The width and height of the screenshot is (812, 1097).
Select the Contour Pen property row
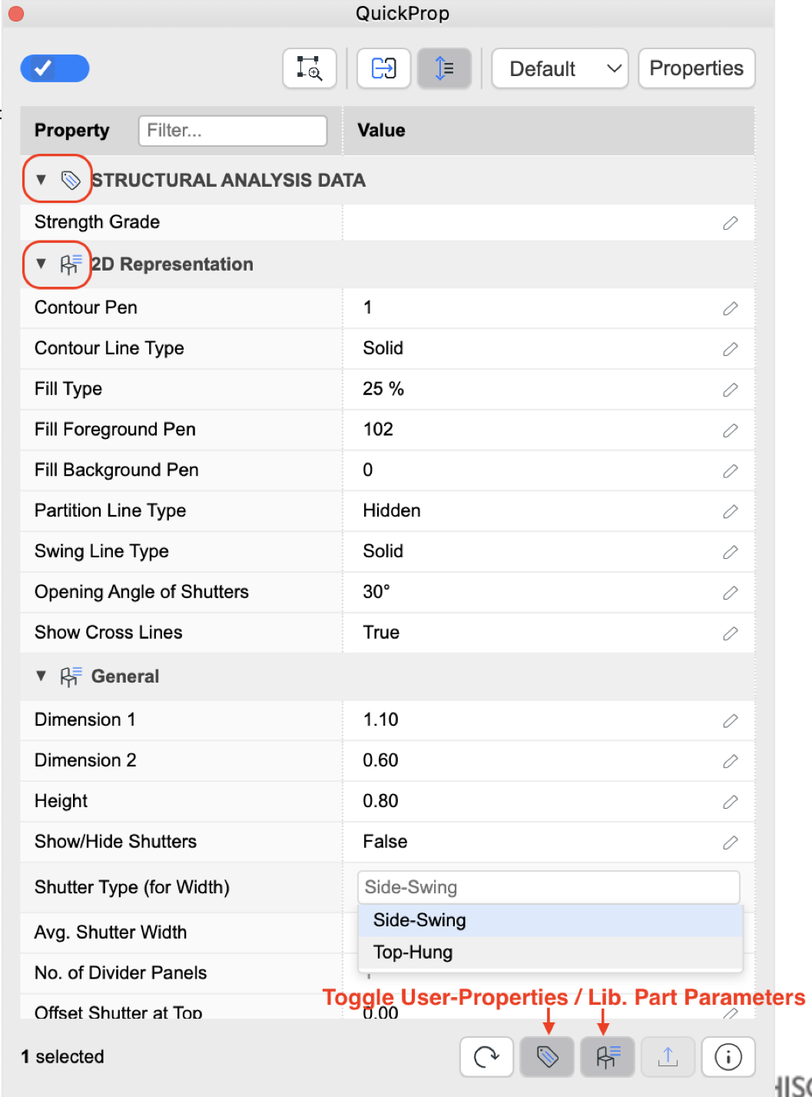(x=387, y=307)
